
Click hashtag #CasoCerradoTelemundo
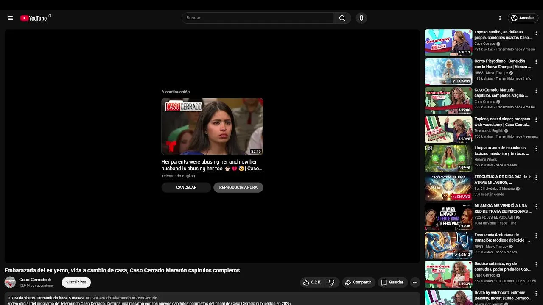coord(108,298)
